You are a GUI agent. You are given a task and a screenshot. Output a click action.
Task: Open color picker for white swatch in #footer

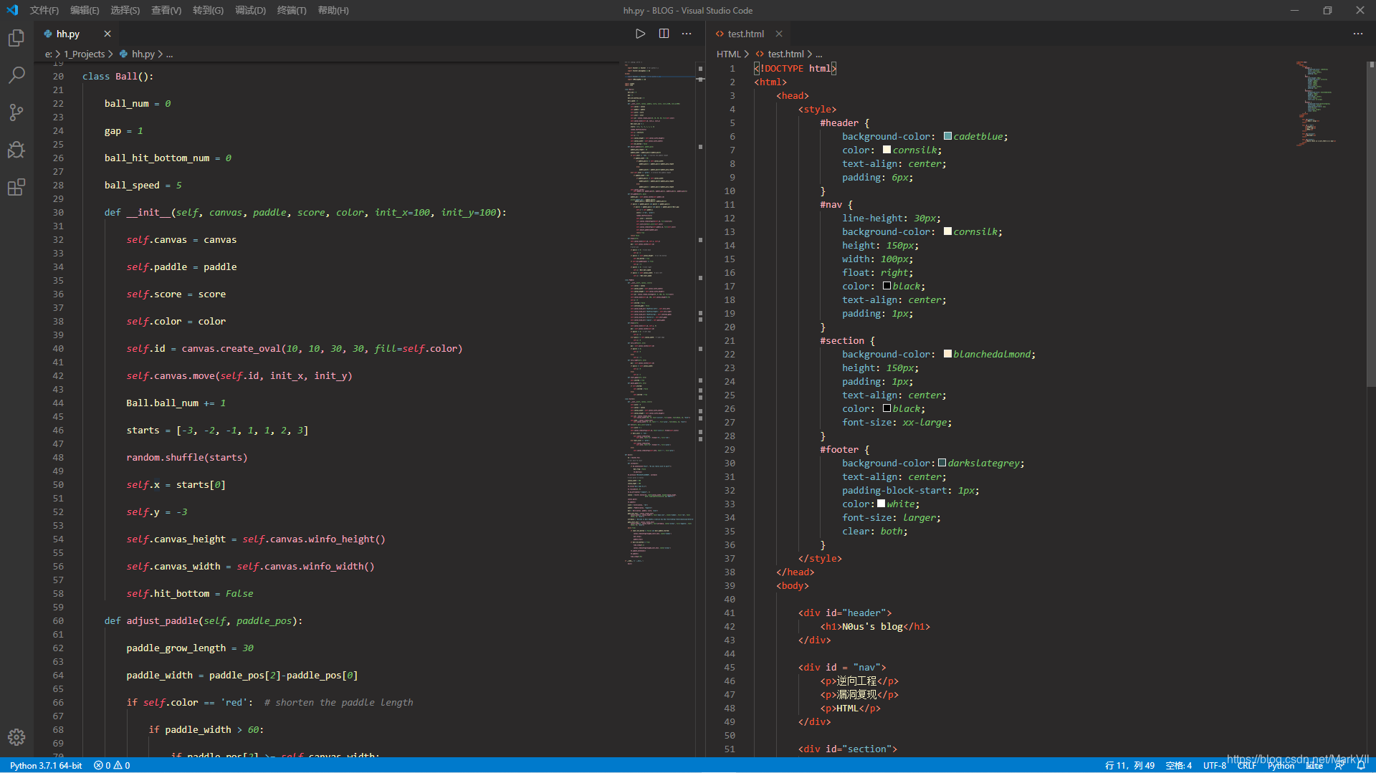click(x=881, y=504)
